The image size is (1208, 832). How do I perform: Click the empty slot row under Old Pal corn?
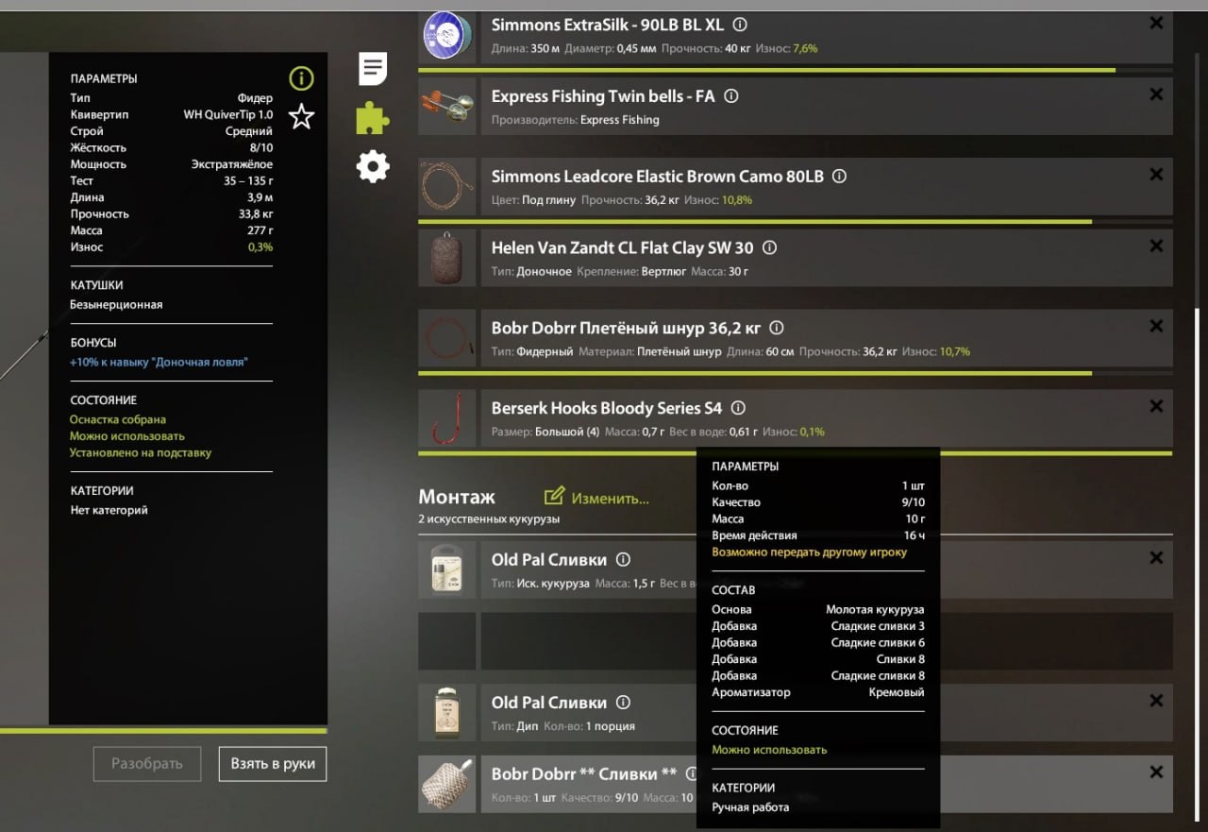tap(796, 641)
